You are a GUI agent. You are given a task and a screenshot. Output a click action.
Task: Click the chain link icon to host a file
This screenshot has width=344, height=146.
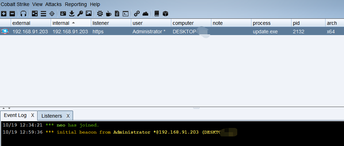pos(137,13)
